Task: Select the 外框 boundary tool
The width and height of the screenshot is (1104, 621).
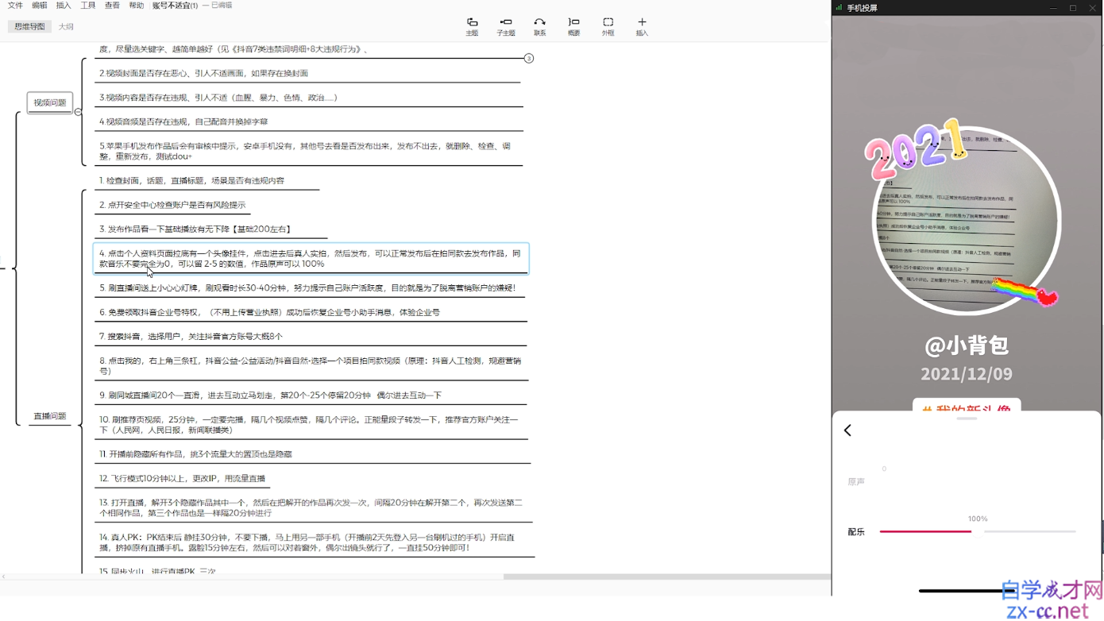Action: click(608, 27)
